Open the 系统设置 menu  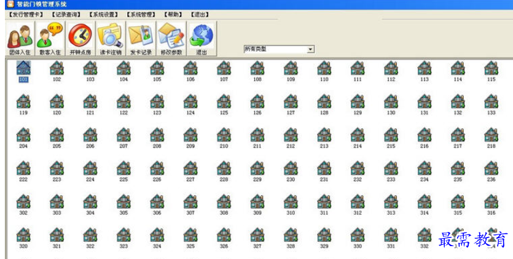104,15
